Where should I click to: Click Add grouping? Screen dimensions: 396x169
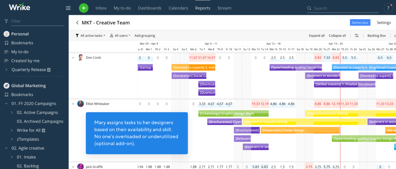tap(145, 35)
